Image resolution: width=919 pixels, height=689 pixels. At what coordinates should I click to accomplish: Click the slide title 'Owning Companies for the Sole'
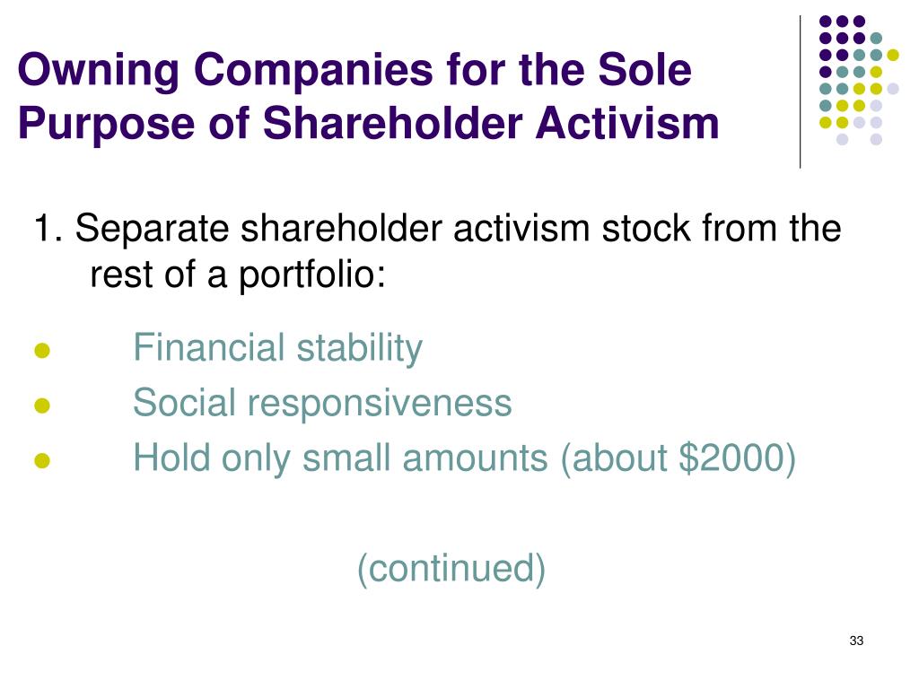(354, 70)
